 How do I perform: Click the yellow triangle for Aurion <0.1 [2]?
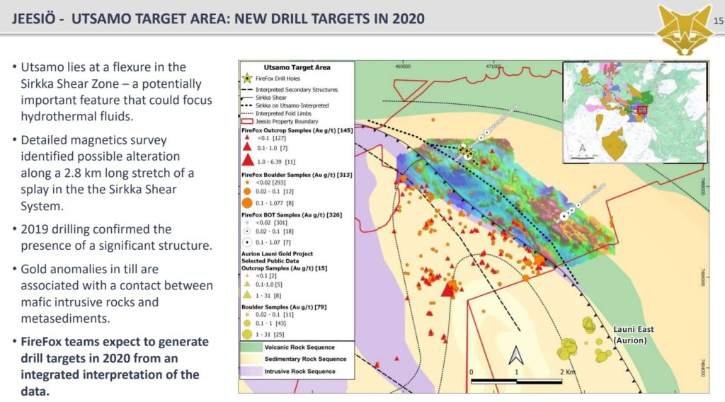tap(247, 275)
